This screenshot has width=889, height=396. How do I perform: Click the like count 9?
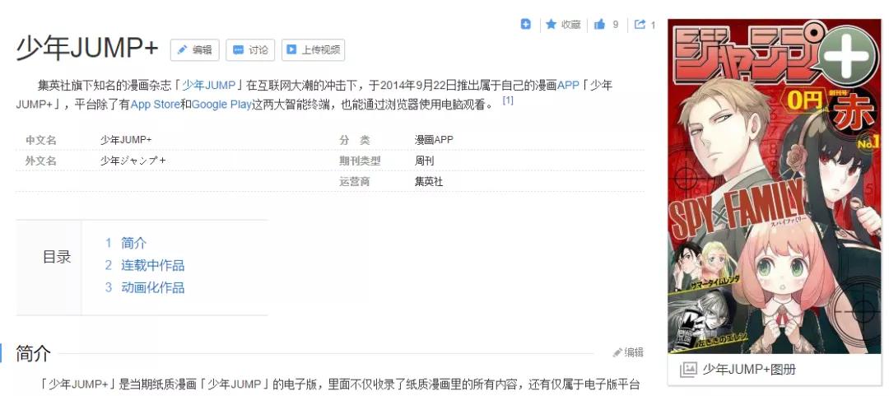(616, 25)
